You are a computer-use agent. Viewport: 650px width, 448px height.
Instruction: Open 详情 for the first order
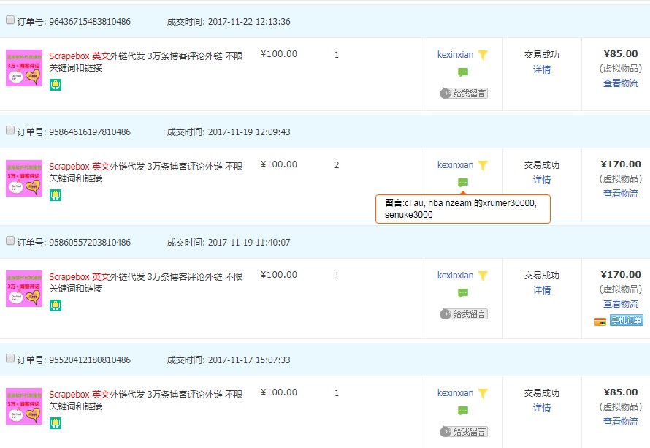pyautogui.click(x=541, y=69)
